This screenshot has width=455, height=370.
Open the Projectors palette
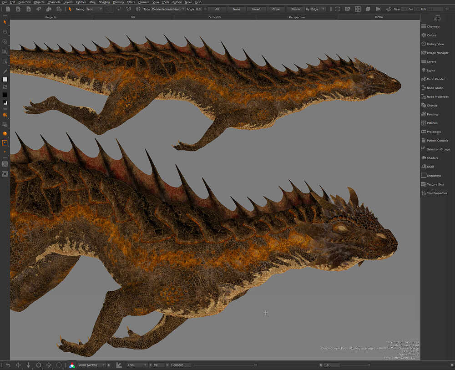(x=431, y=132)
